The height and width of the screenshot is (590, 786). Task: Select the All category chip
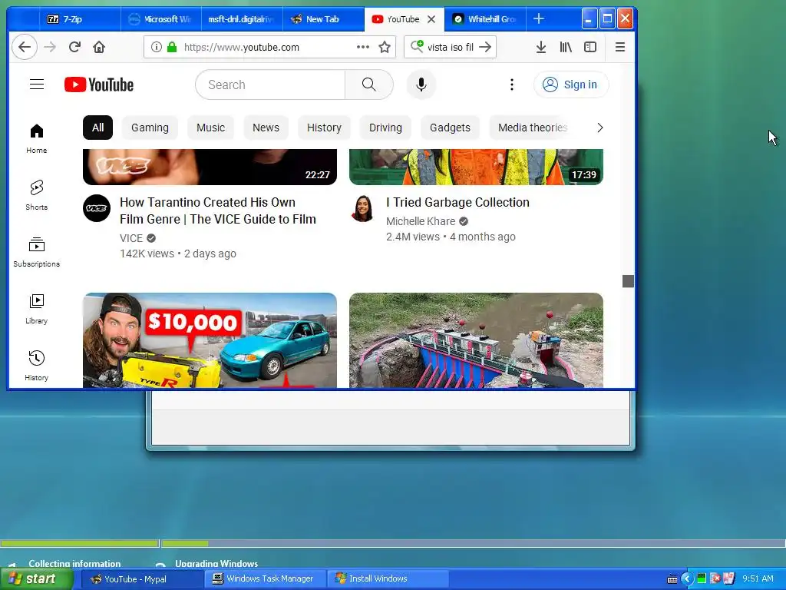(97, 128)
